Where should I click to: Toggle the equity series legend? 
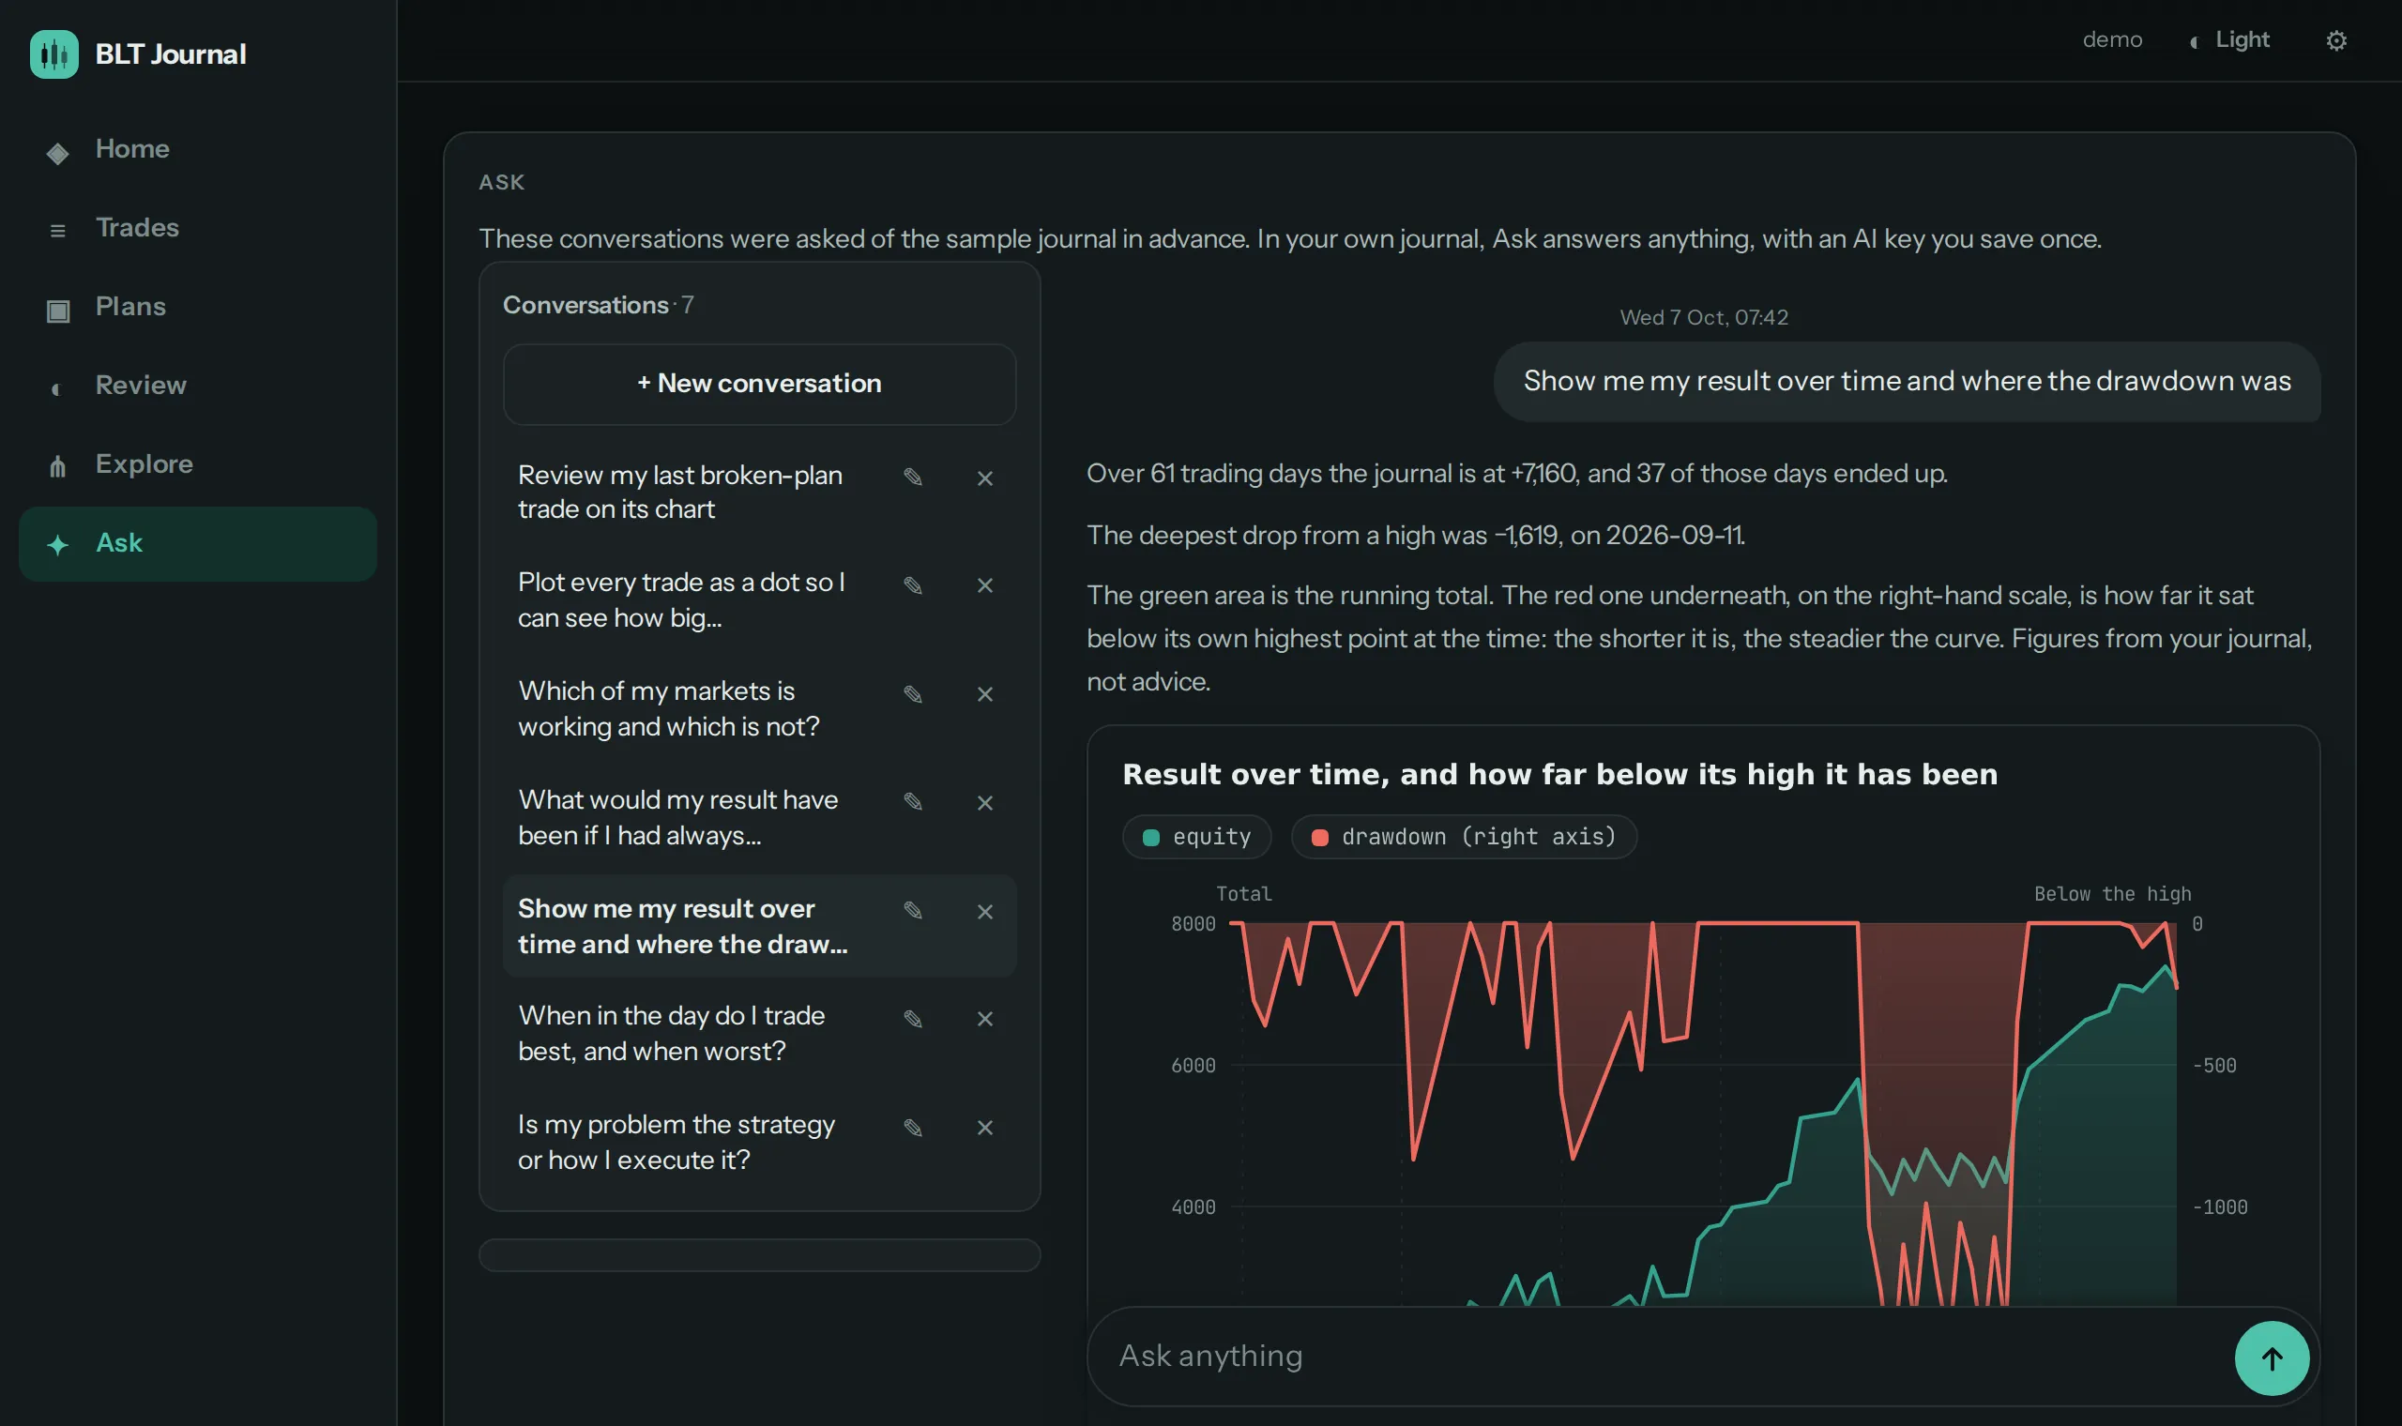point(1196,836)
